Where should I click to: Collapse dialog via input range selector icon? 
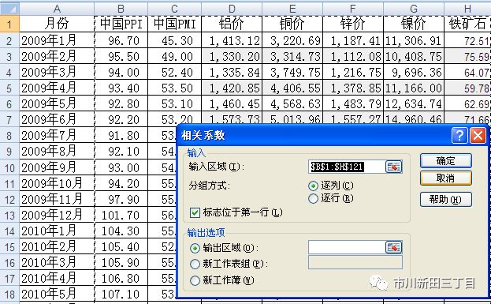point(393,167)
